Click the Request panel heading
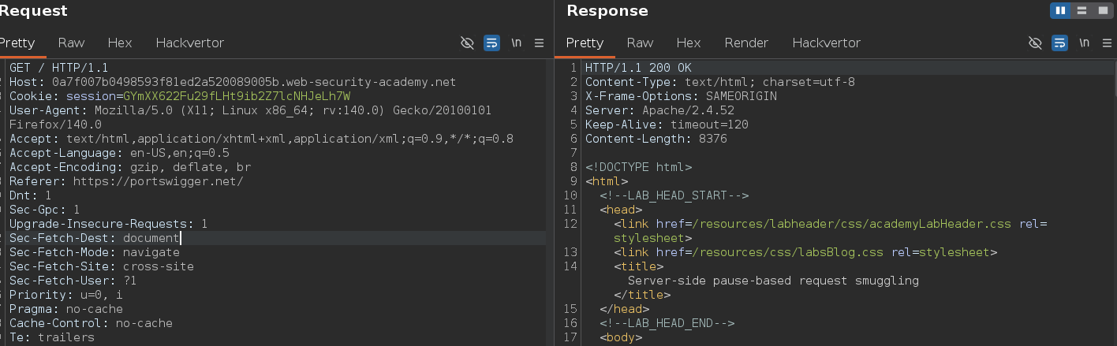 (x=33, y=11)
